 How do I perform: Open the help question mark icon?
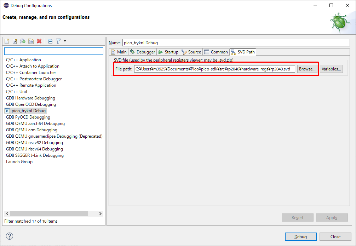(10, 236)
